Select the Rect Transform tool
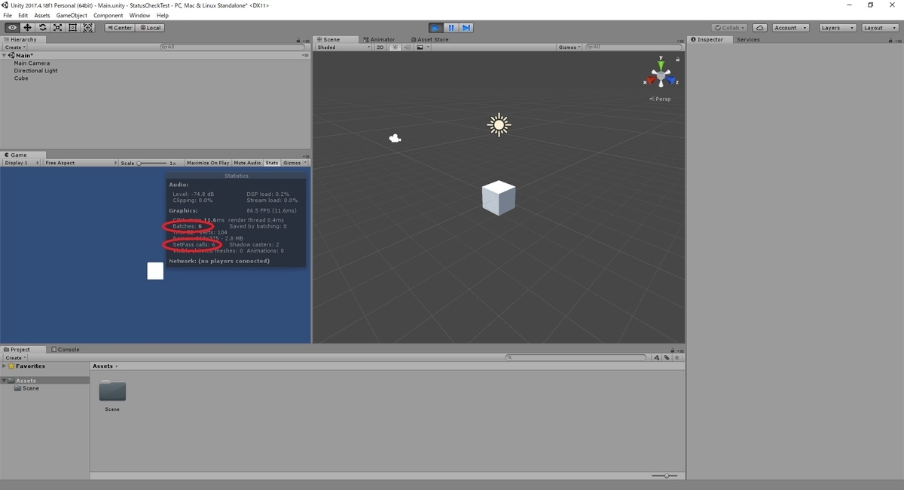 (72, 27)
